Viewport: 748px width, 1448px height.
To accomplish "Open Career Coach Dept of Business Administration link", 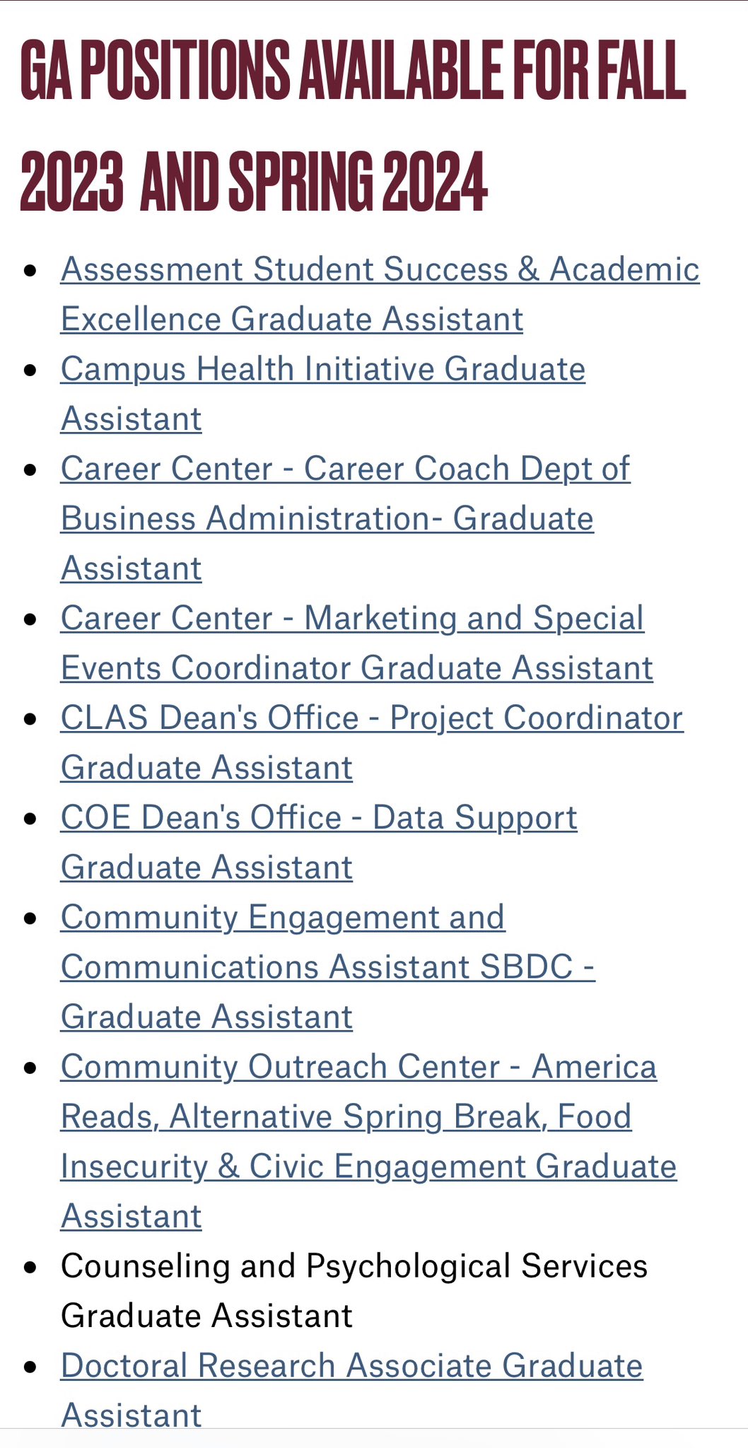I will pos(345,518).
